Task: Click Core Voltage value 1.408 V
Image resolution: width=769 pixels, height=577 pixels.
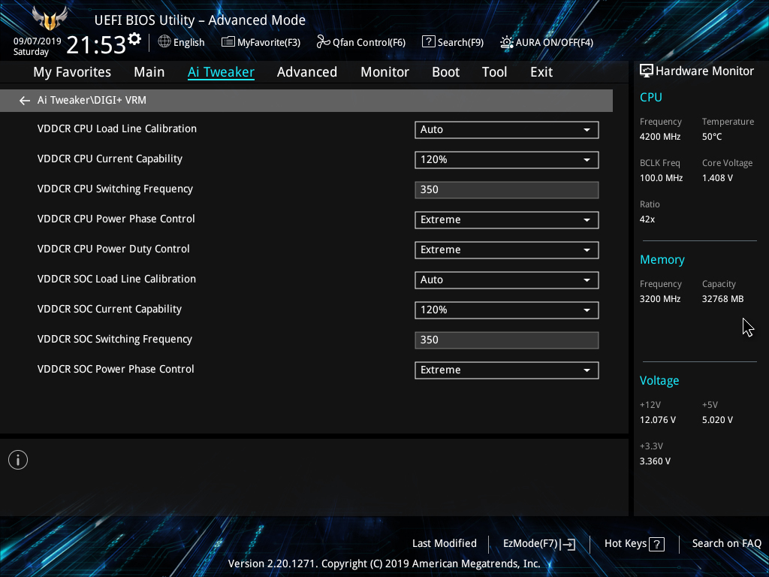Action: pos(717,178)
